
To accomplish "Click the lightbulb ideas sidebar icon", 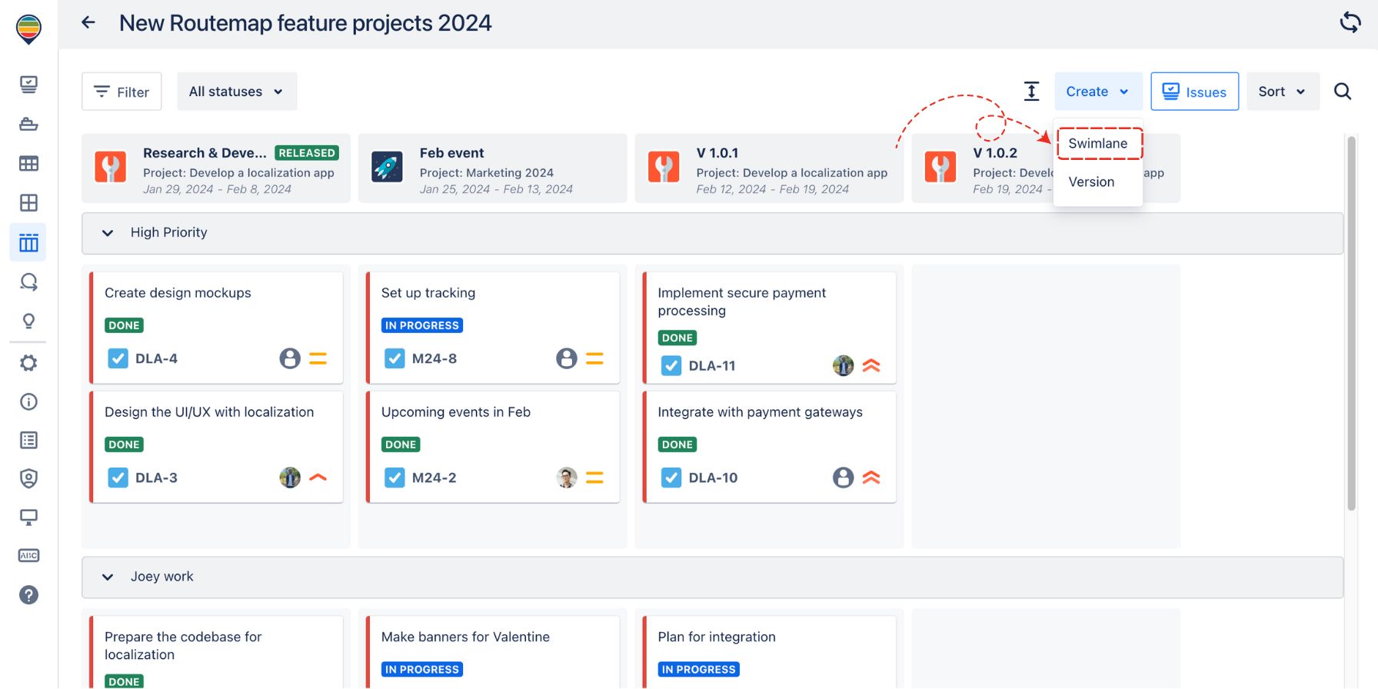I will 28,321.
